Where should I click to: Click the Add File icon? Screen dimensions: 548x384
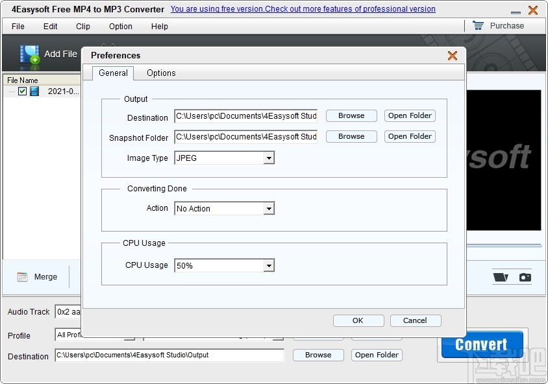click(29, 54)
